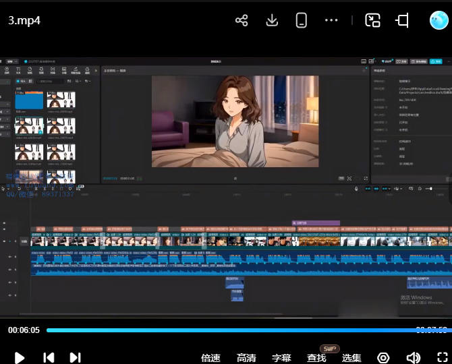This screenshot has width=452, height=364.
Task: Open the user avatar profile
Action: 439,20
